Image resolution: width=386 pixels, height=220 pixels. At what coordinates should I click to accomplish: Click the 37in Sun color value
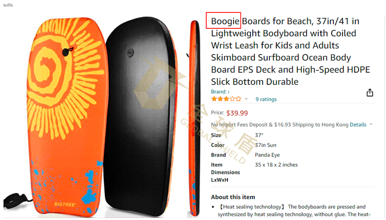point(265,145)
